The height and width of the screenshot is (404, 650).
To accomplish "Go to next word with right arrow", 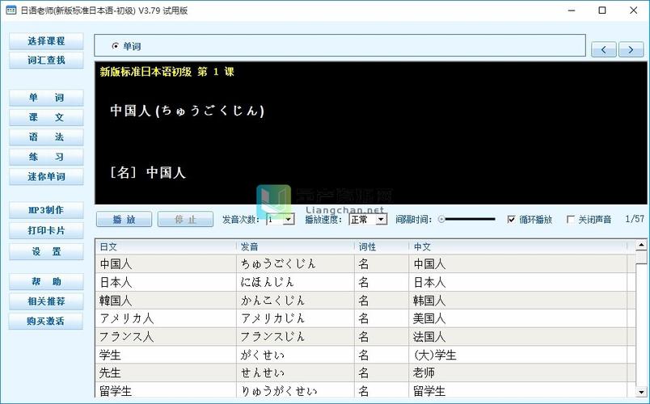I will (x=631, y=50).
